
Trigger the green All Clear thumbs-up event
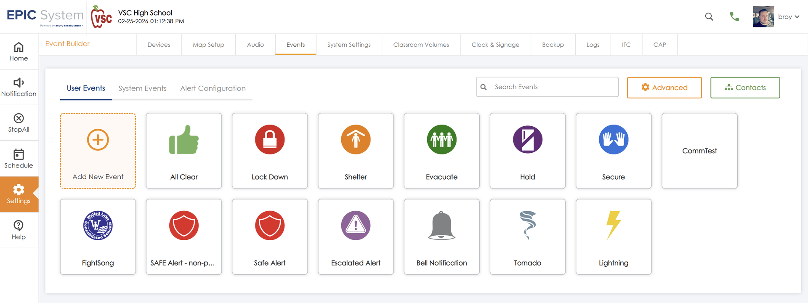point(184,140)
